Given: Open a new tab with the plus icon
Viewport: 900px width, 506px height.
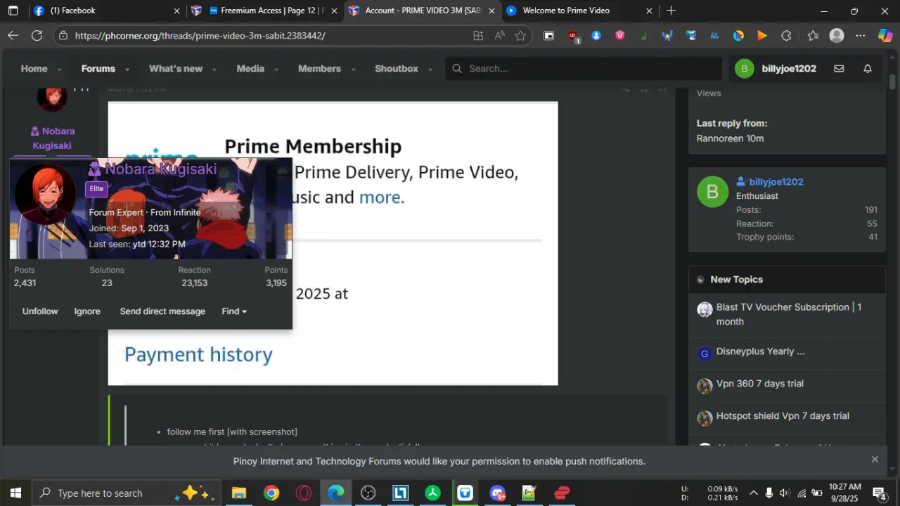Looking at the screenshot, I should point(671,11).
